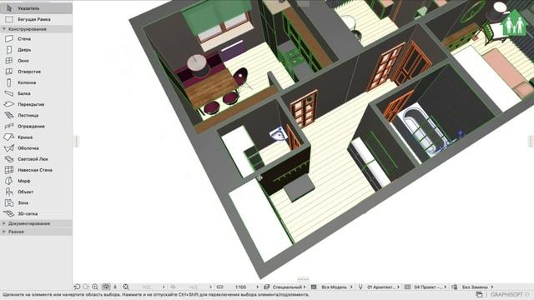Select the Дверь (Door) tool
This screenshot has height=300, width=534.
(x=36, y=50)
